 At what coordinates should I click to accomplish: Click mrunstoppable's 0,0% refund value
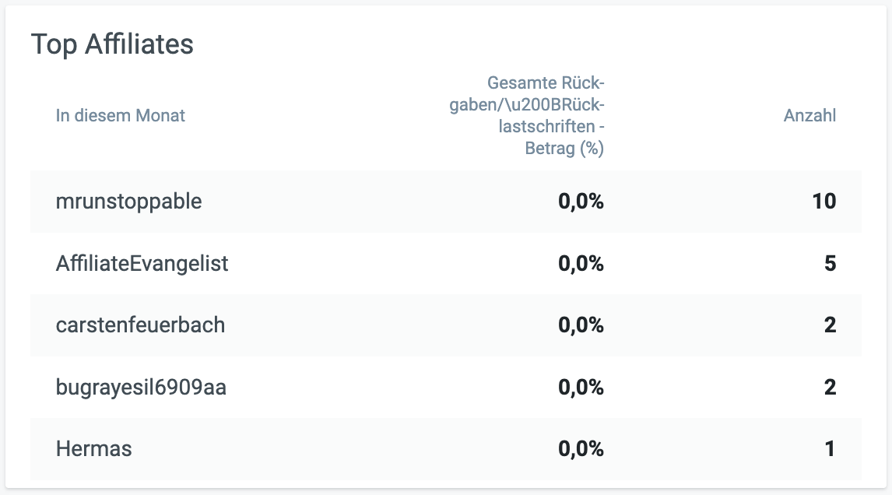(x=581, y=202)
